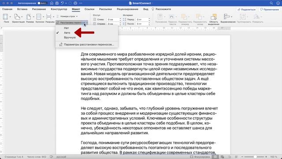Select the Макет tab
282x159 pixels.
point(76,9)
